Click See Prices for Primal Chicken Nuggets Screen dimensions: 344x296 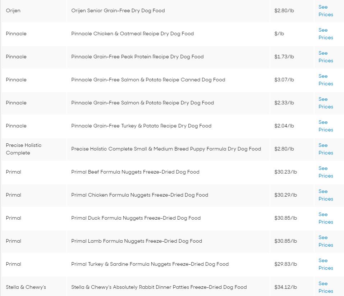pyautogui.click(x=326, y=195)
